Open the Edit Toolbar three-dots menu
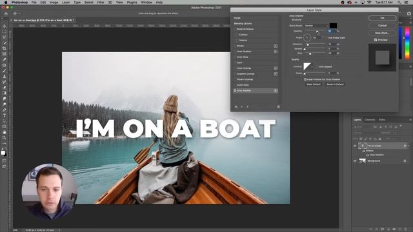Screen dimensions: 413x232 pyautogui.click(x=5, y=143)
